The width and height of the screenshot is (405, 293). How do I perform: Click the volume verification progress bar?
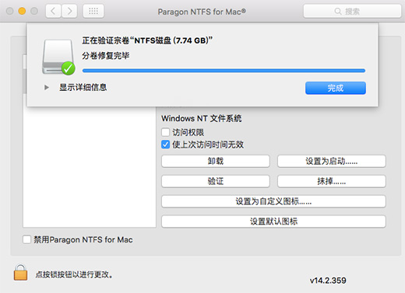tap(224, 71)
